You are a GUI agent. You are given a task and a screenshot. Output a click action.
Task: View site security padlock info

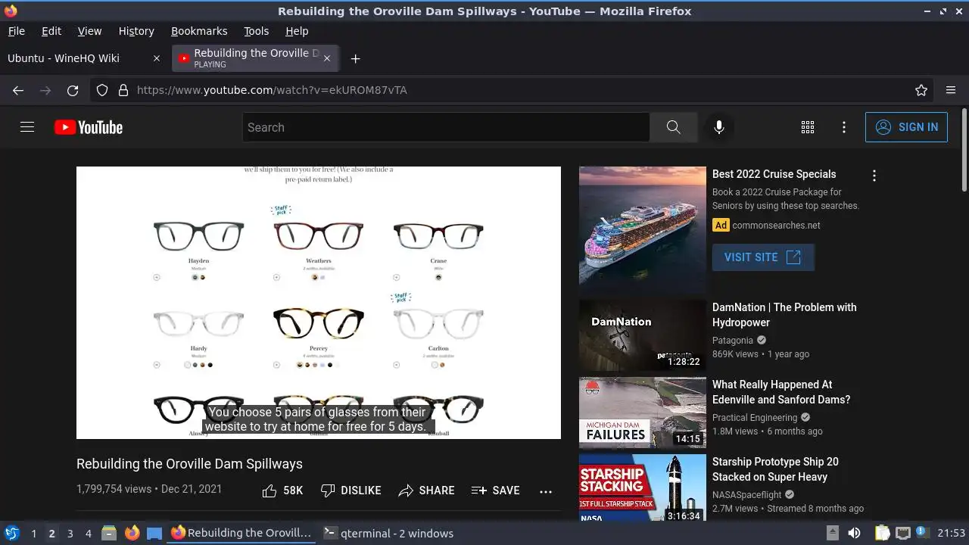point(123,90)
